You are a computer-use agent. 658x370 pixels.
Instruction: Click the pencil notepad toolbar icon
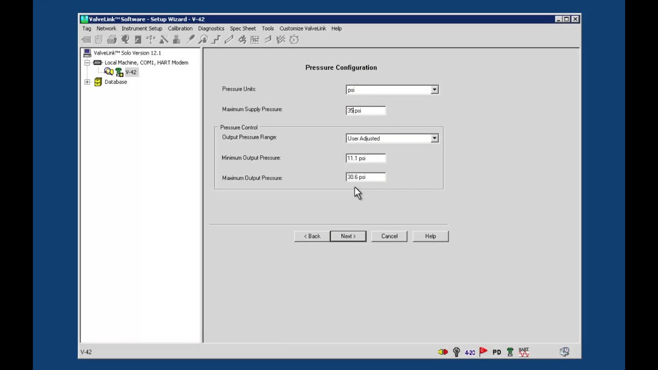click(x=138, y=40)
